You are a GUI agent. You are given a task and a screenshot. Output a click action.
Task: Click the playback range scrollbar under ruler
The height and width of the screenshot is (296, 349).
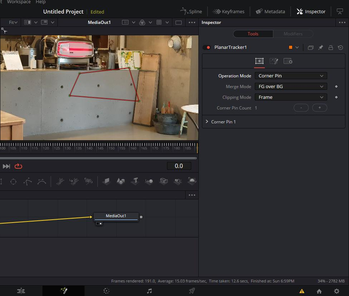click(98, 158)
